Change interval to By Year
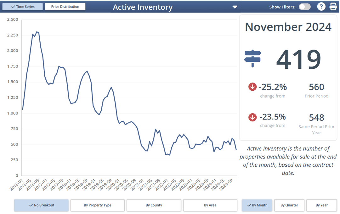 (x=322, y=205)
